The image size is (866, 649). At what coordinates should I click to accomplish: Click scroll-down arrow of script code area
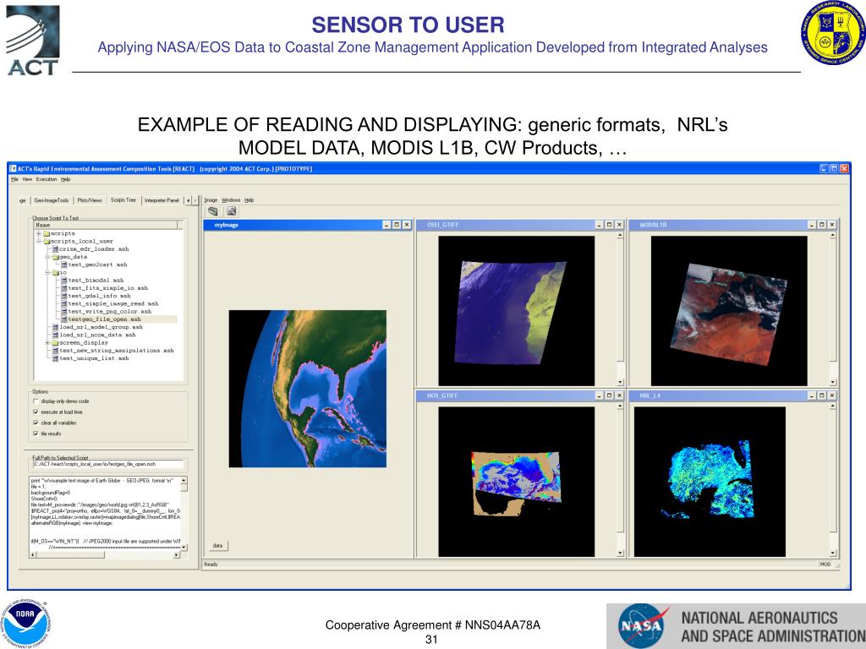coord(184,547)
